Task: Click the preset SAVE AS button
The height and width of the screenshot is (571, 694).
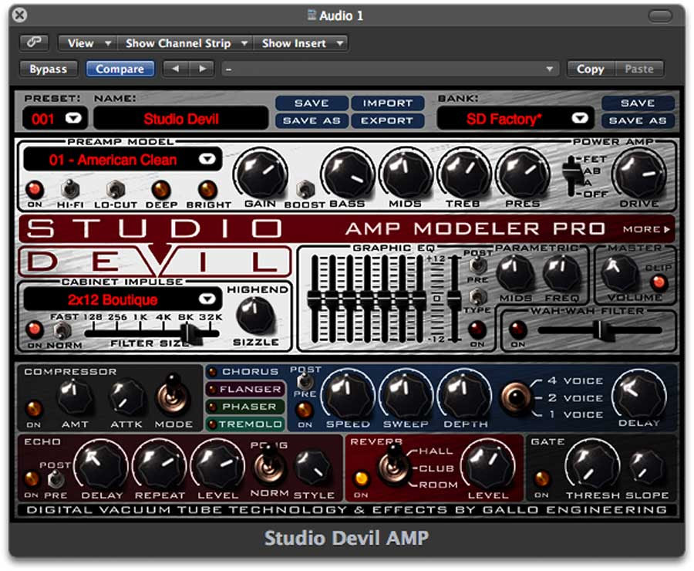Action: pyautogui.click(x=312, y=120)
